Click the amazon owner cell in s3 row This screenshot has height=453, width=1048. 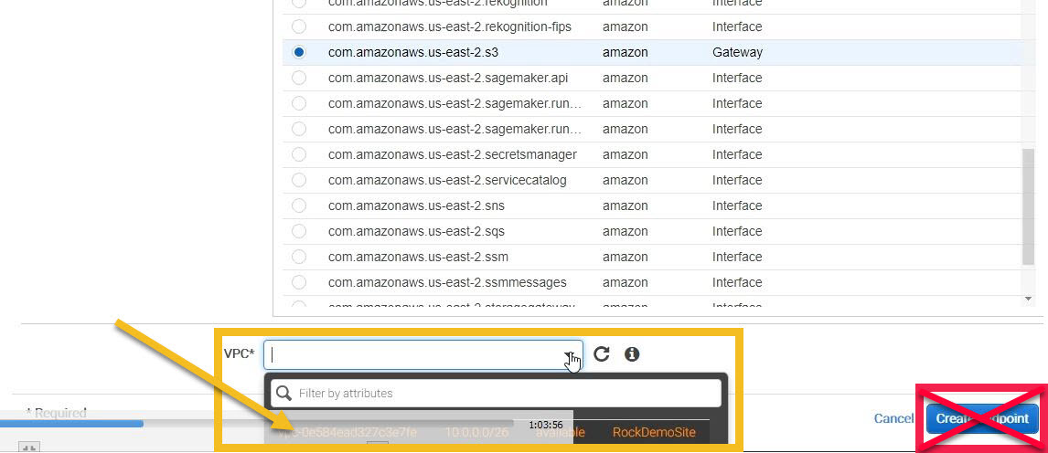click(x=625, y=52)
